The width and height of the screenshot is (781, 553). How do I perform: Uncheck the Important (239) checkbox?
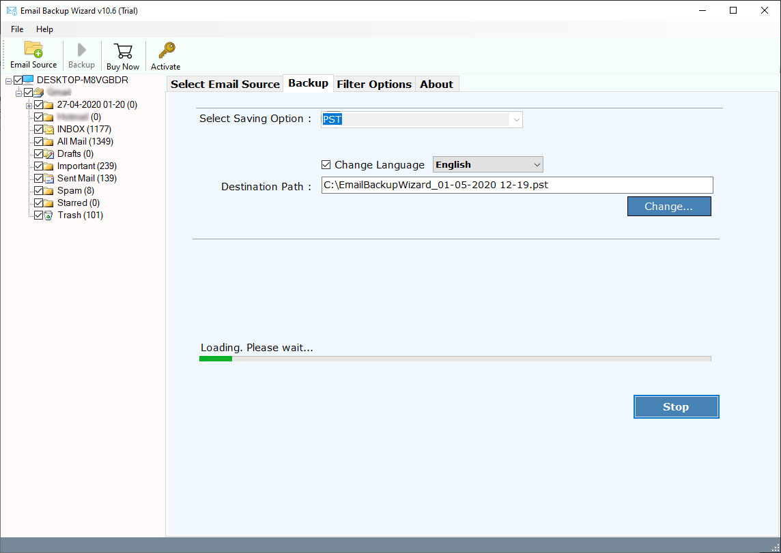pyautogui.click(x=38, y=166)
